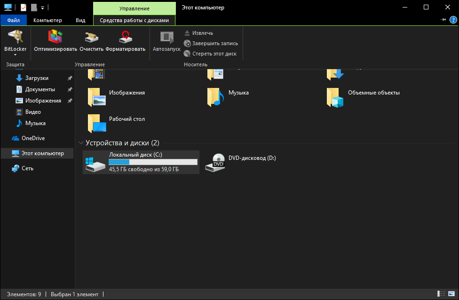Open Help via the question mark icon
This screenshot has width=459, height=300.
[x=453, y=20]
